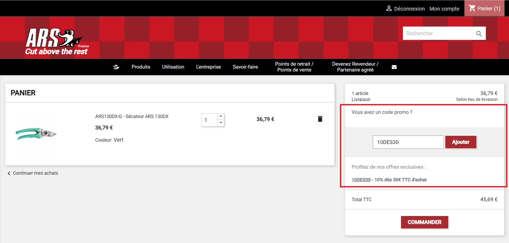
Task: Click the quantity number field
Action: point(209,120)
